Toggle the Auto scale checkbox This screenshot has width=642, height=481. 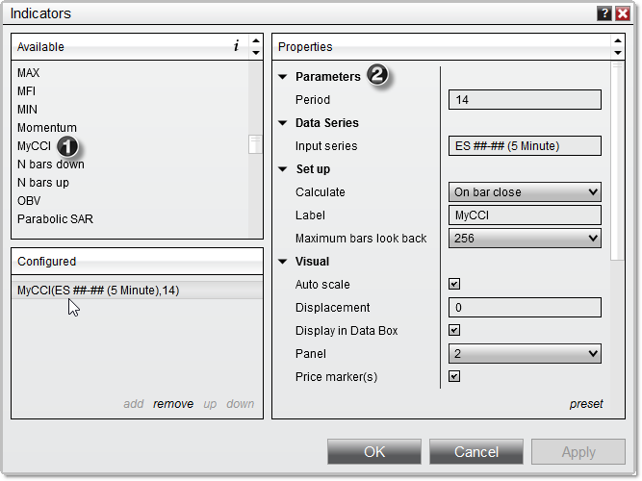[x=454, y=285]
